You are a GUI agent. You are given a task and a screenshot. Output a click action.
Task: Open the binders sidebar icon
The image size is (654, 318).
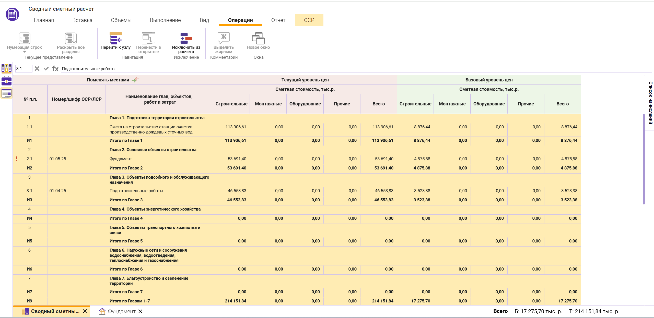(x=6, y=68)
